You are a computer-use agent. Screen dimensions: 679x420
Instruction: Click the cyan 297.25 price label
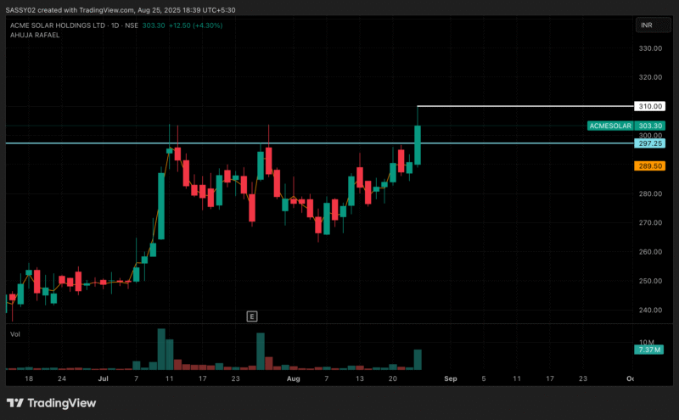click(x=649, y=143)
